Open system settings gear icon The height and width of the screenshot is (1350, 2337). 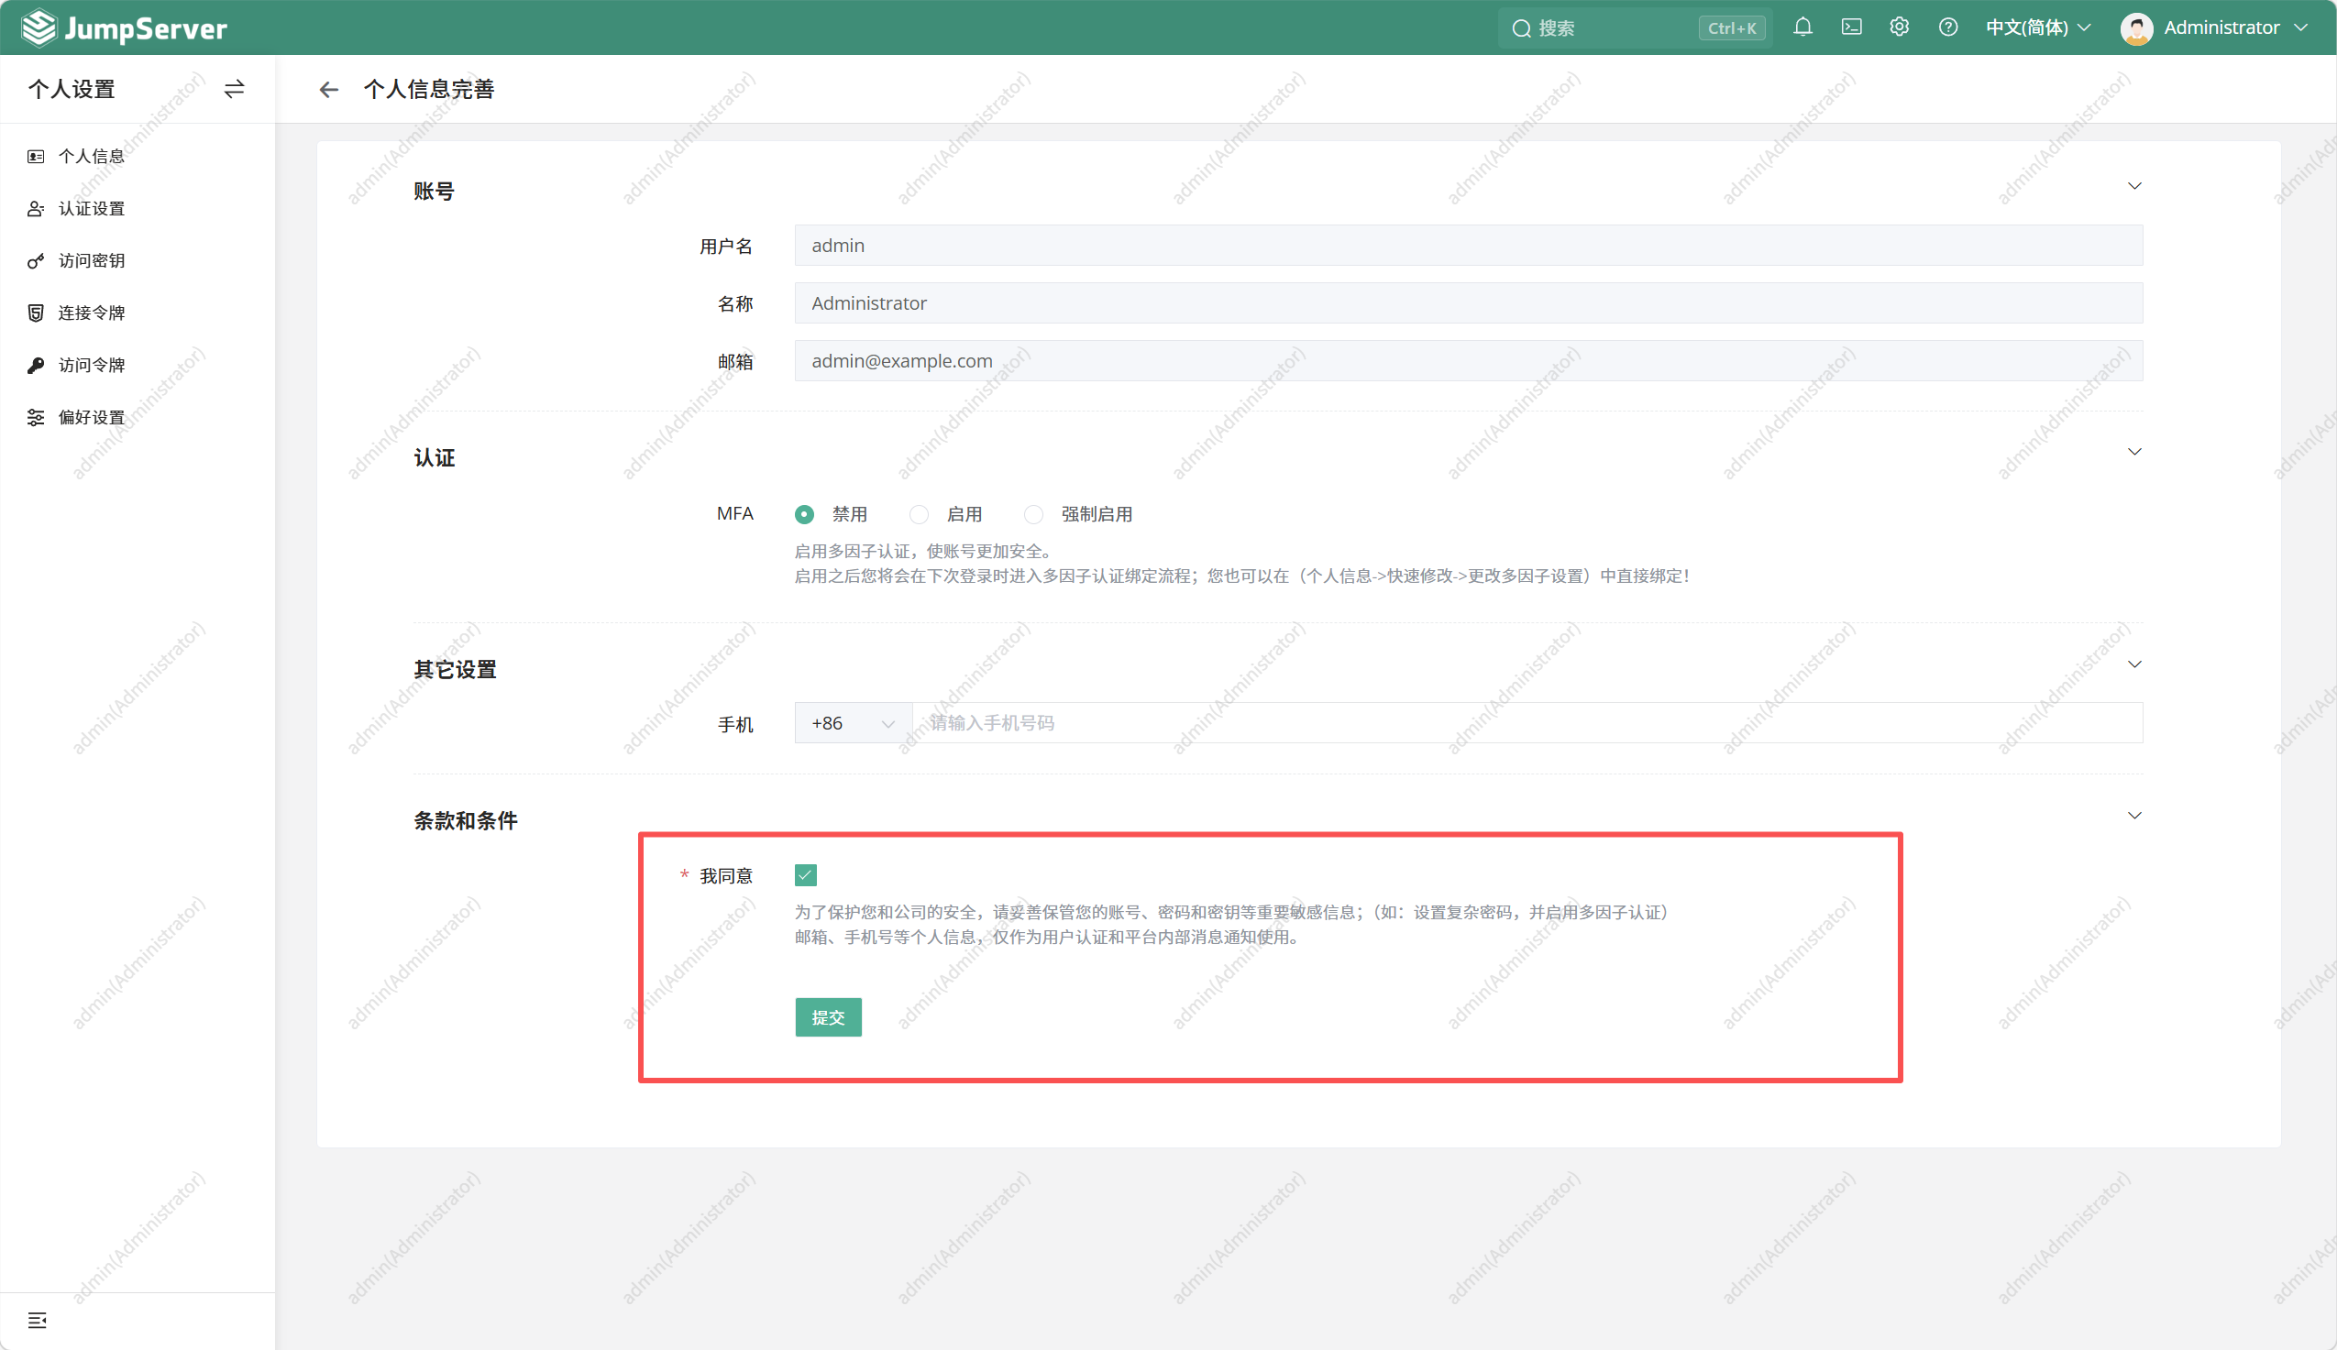1900,27
